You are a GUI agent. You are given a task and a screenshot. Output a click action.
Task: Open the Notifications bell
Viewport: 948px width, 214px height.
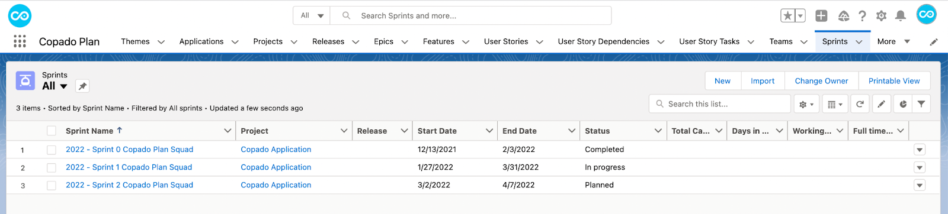point(900,16)
